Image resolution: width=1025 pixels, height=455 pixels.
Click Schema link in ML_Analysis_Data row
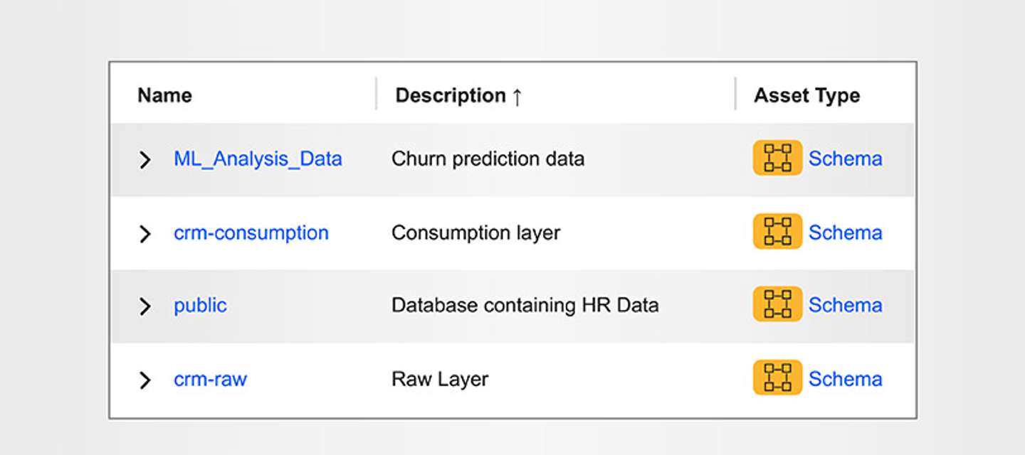845,158
